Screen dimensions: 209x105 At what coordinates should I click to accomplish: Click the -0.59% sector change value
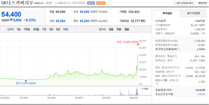[x=201, y=94]
